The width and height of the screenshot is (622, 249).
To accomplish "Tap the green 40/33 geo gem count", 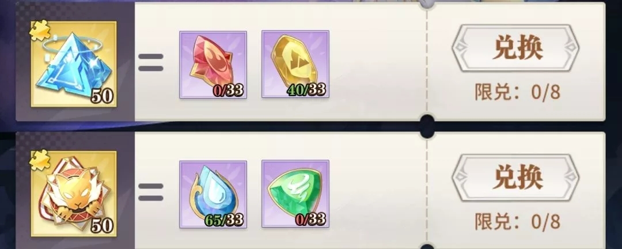I will tap(306, 90).
